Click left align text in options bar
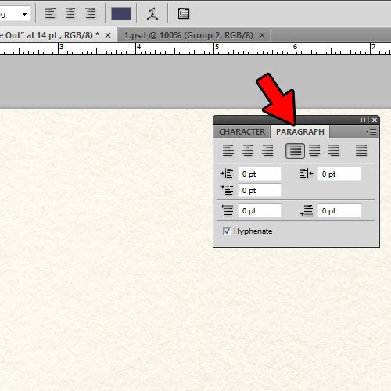The height and width of the screenshot is (391, 391). [x=51, y=13]
